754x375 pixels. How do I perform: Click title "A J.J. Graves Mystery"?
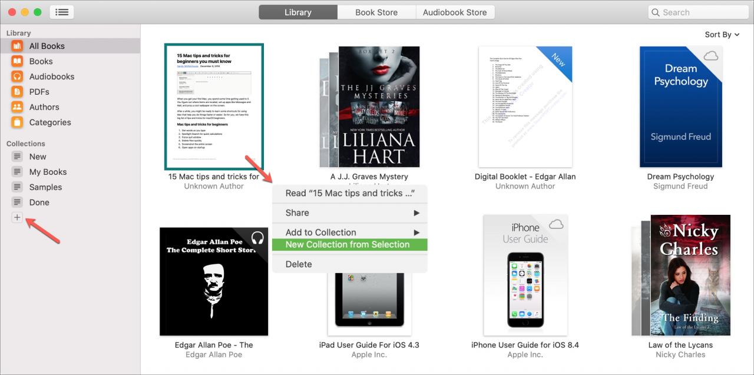point(369,177)
